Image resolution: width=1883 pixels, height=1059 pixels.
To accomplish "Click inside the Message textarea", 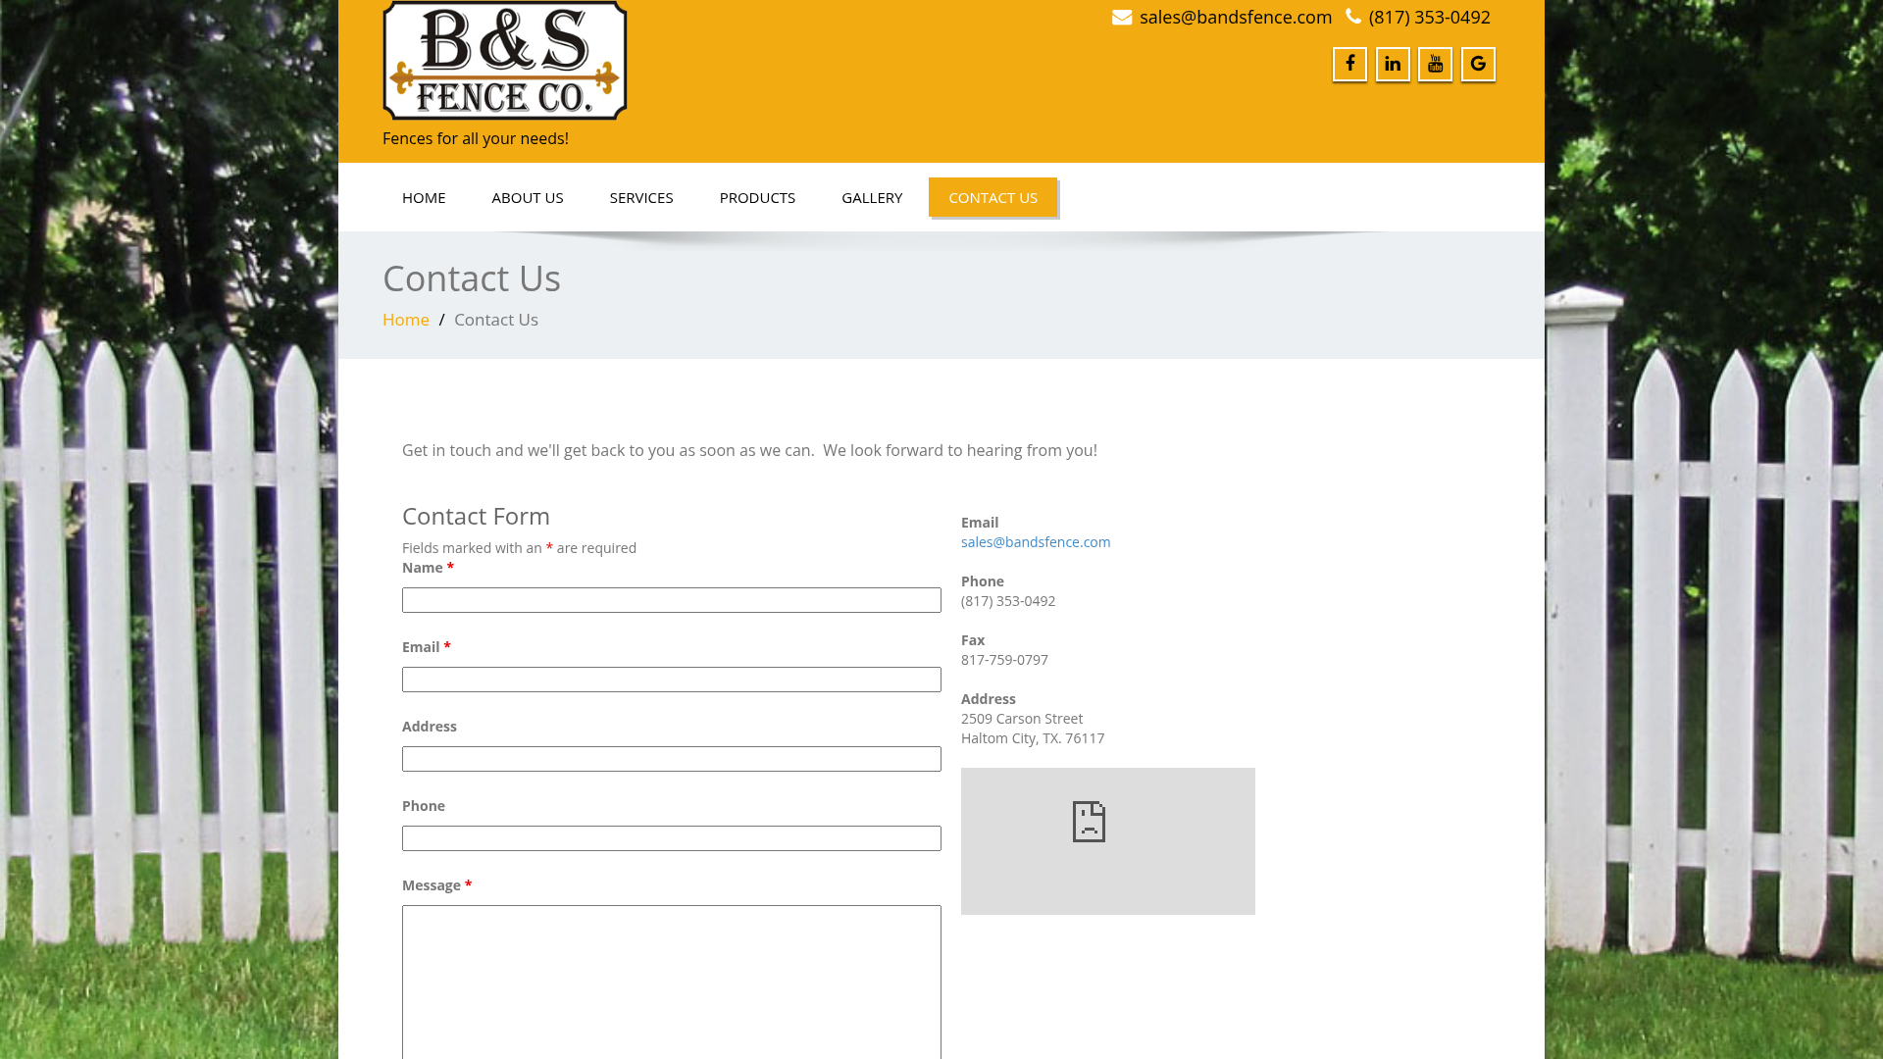I will click(671, 981).
